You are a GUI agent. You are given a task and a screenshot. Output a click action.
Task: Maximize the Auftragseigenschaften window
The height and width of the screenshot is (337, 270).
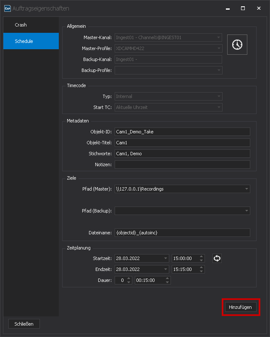click(x=243, y=8)
